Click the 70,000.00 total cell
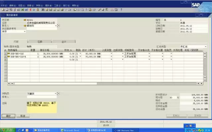Viewport: 212px width, 132px height. coord(91,57)
